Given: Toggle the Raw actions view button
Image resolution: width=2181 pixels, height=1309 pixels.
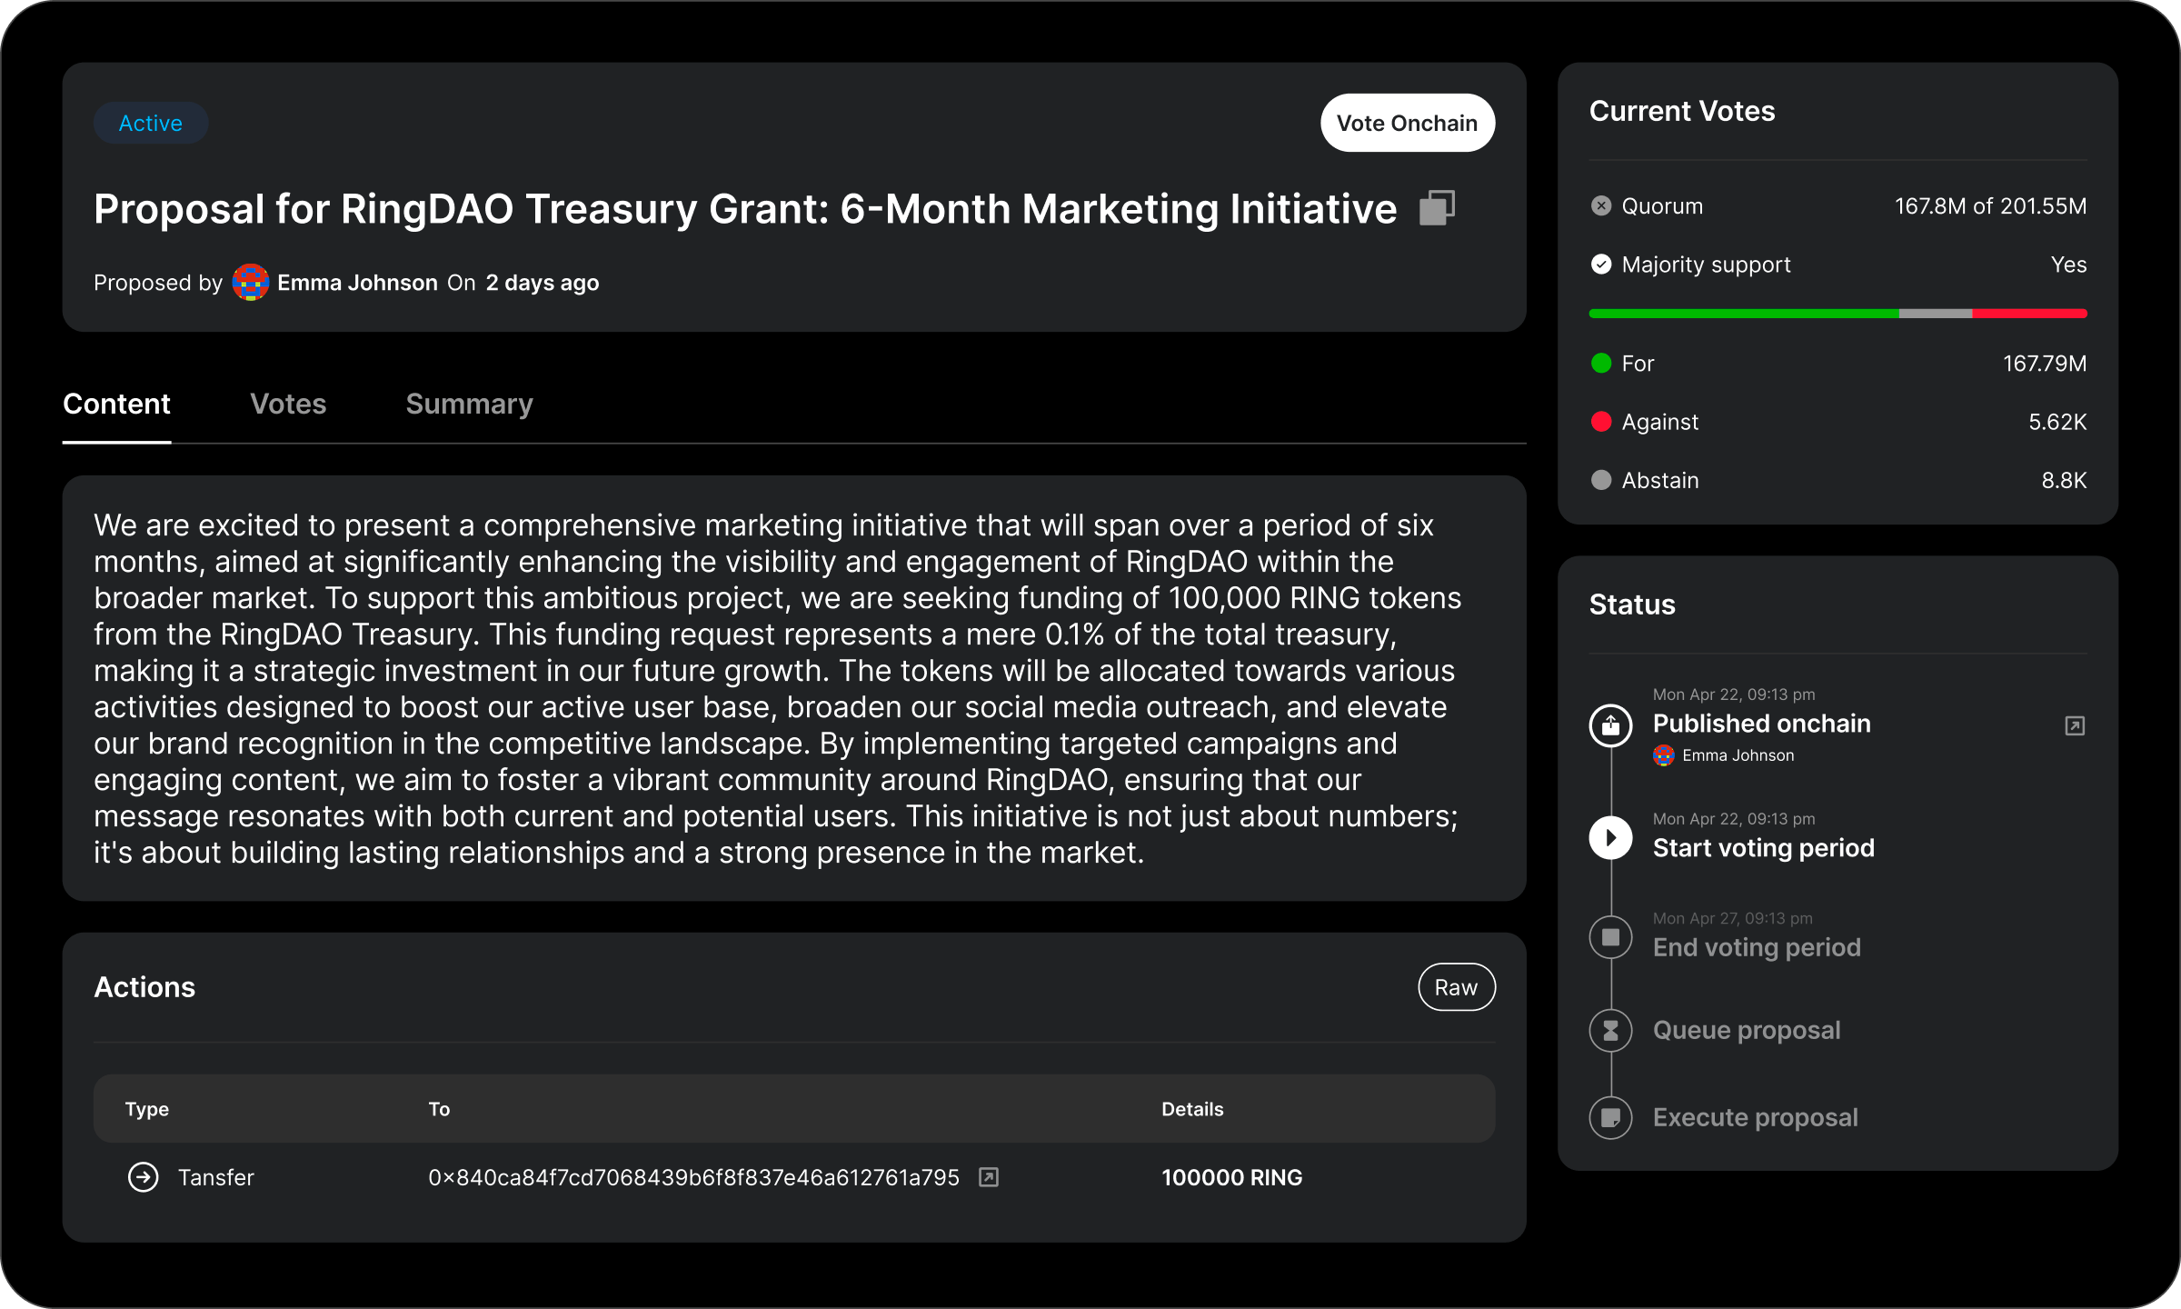Looking at the screenshot, I should (x=1456, y=987).
